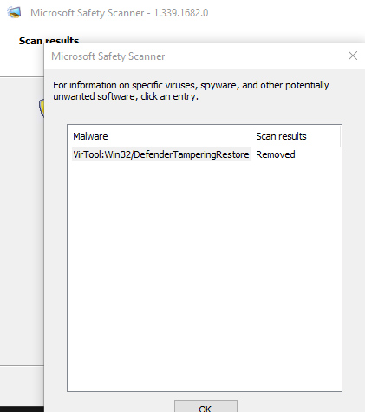Close the Microsoft Safety Scanner dialog

click(353, 56)
